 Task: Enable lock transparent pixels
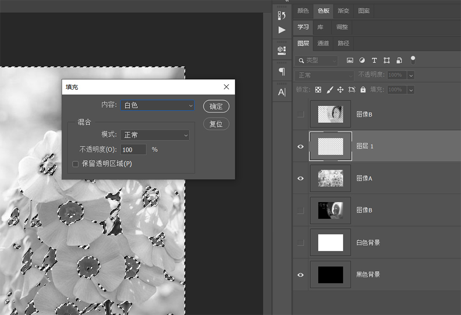[x=318, y=89]
